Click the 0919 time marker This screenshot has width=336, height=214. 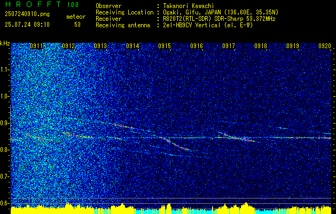point(293,45)
